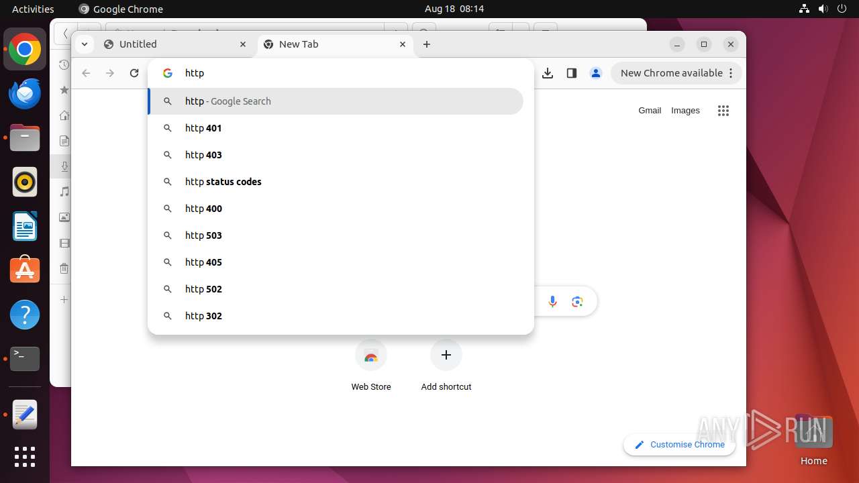Open the Text Editor in dock
The image size is (859, 483).
tap(25, 415)
